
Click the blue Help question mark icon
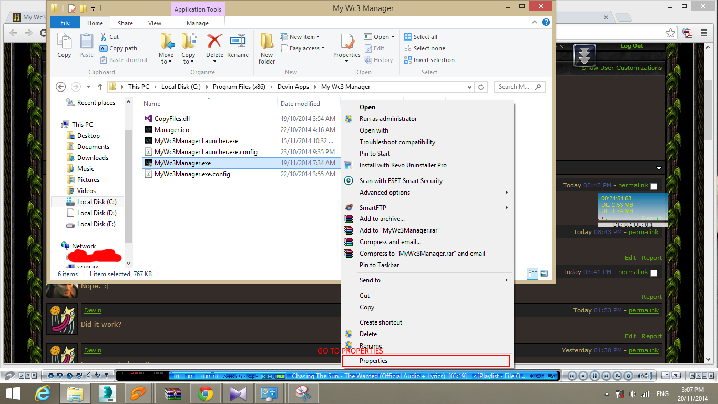coord(546,23)
